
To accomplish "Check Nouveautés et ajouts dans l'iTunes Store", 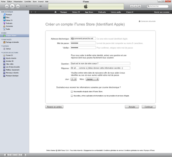I will pyautogui.click(x=72, y=92).
